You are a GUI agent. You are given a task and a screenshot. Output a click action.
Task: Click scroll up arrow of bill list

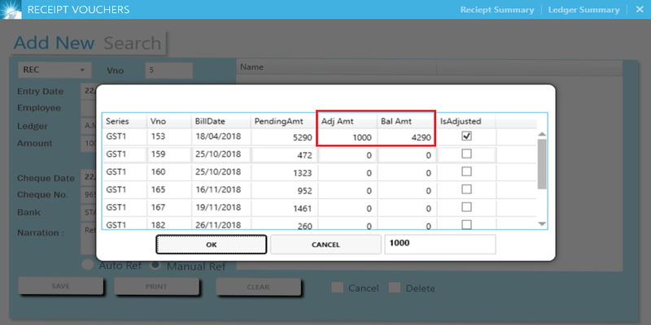coord(542,134)
